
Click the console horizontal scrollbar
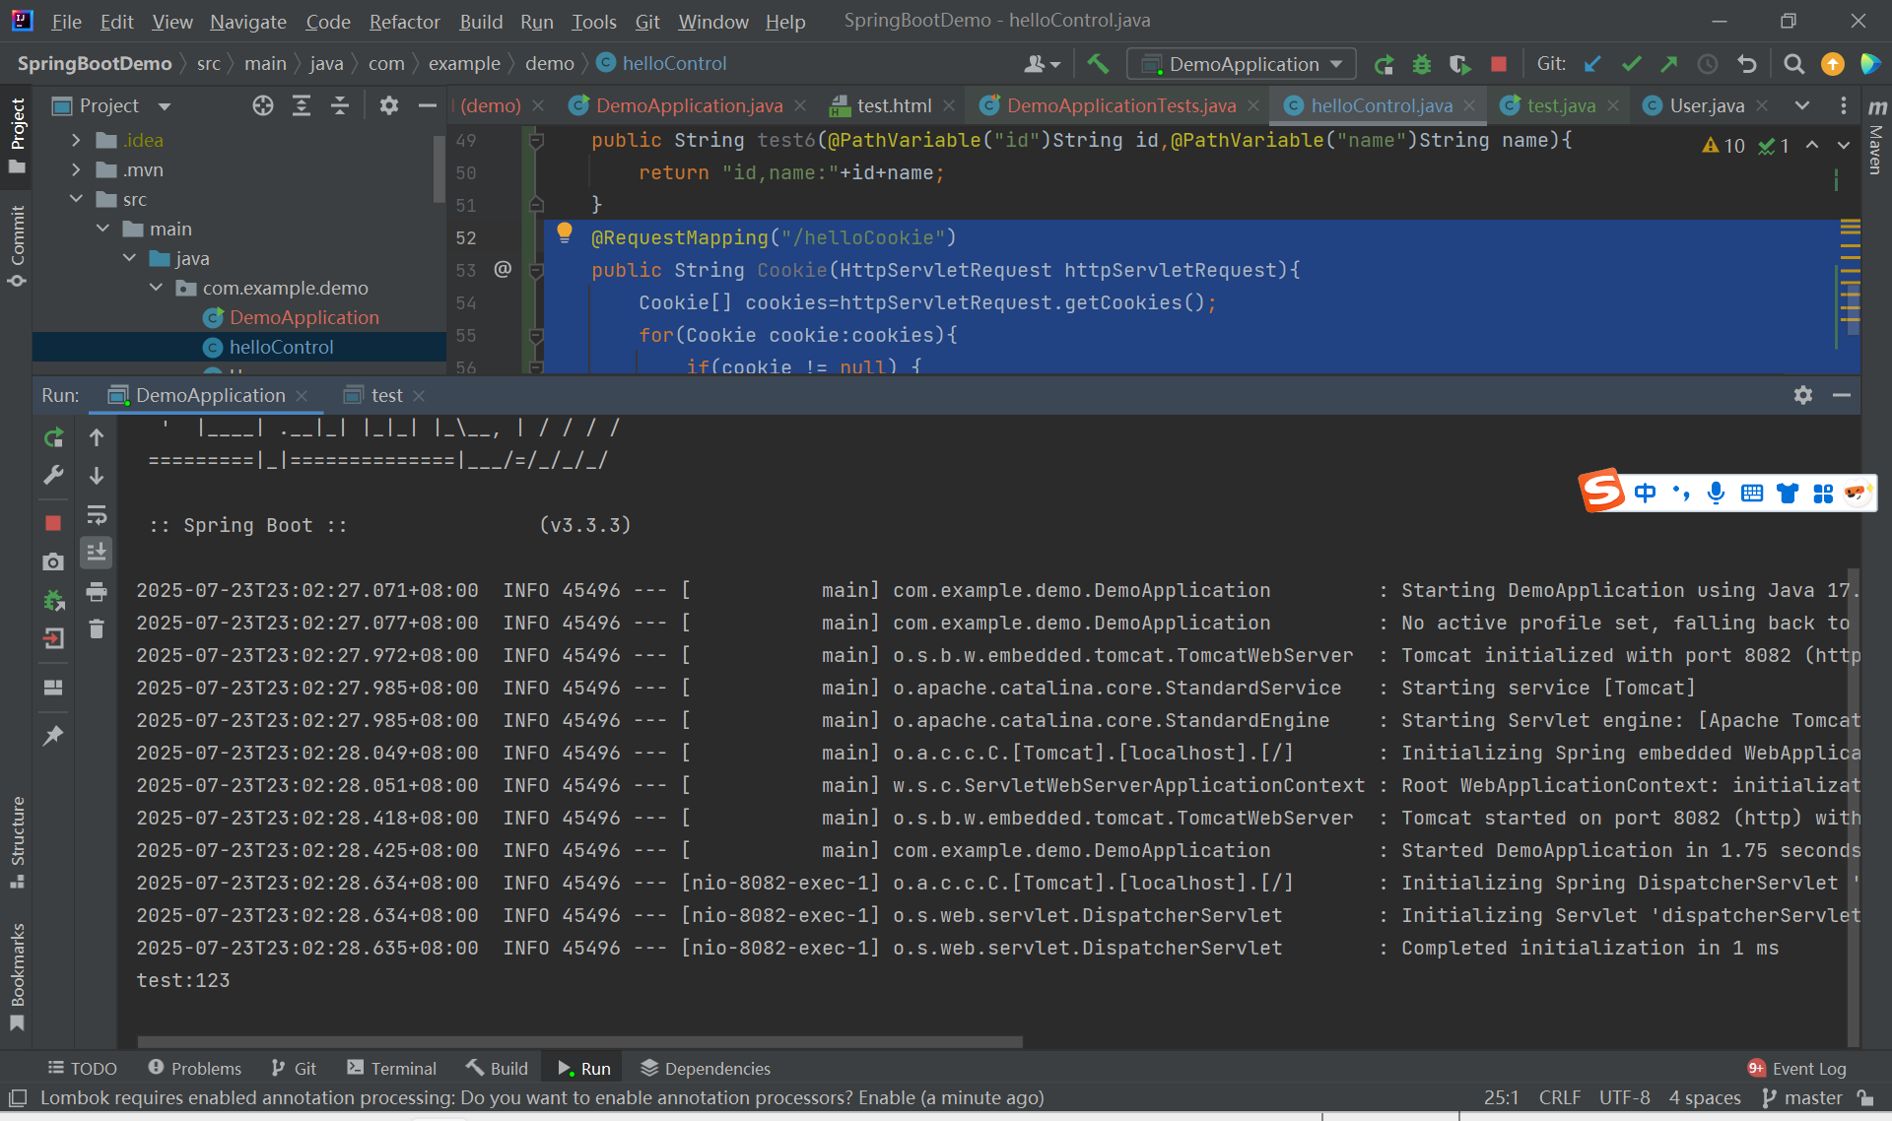[579, 1041]
